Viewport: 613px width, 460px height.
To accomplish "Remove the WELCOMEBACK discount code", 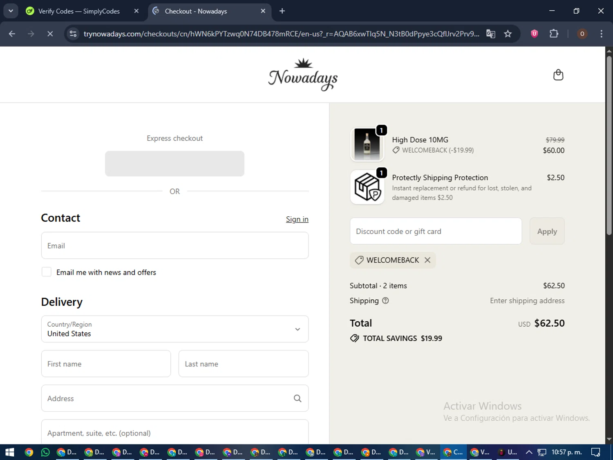I will (x=427, y=260).
